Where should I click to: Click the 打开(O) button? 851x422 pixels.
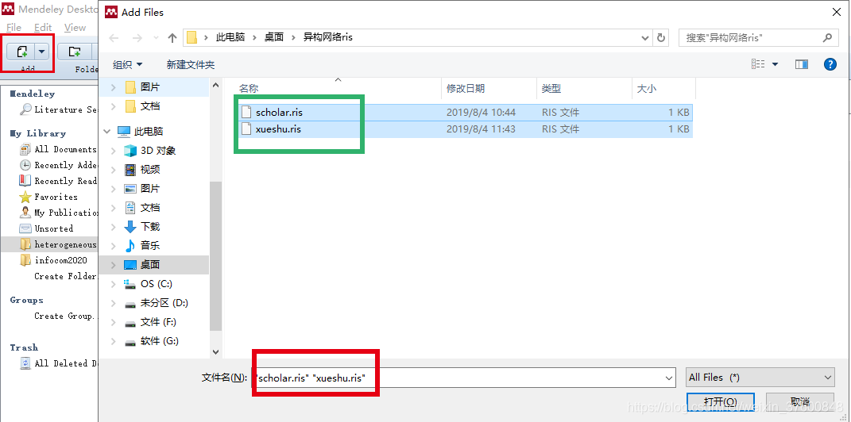click(720, 401)
